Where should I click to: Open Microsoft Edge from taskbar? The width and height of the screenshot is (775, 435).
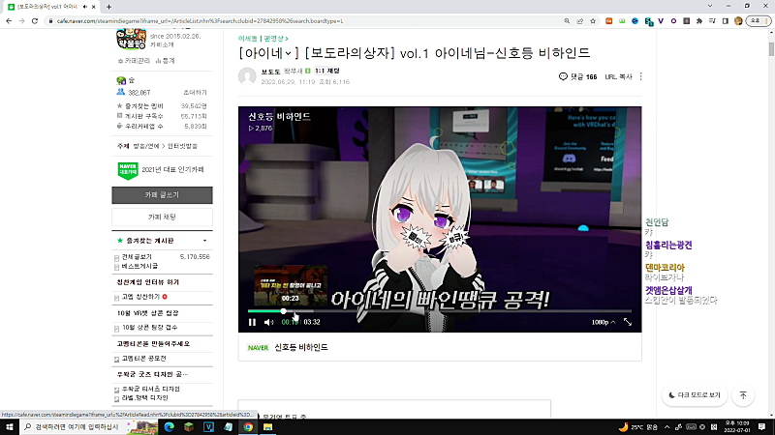coord(169,426)
